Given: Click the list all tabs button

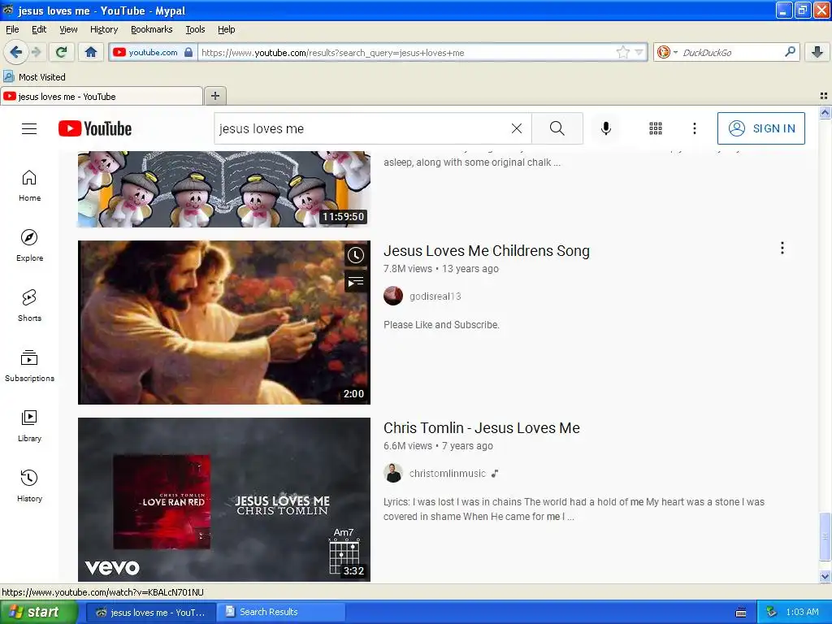Looking at the screenshot, I should [824, 96].
